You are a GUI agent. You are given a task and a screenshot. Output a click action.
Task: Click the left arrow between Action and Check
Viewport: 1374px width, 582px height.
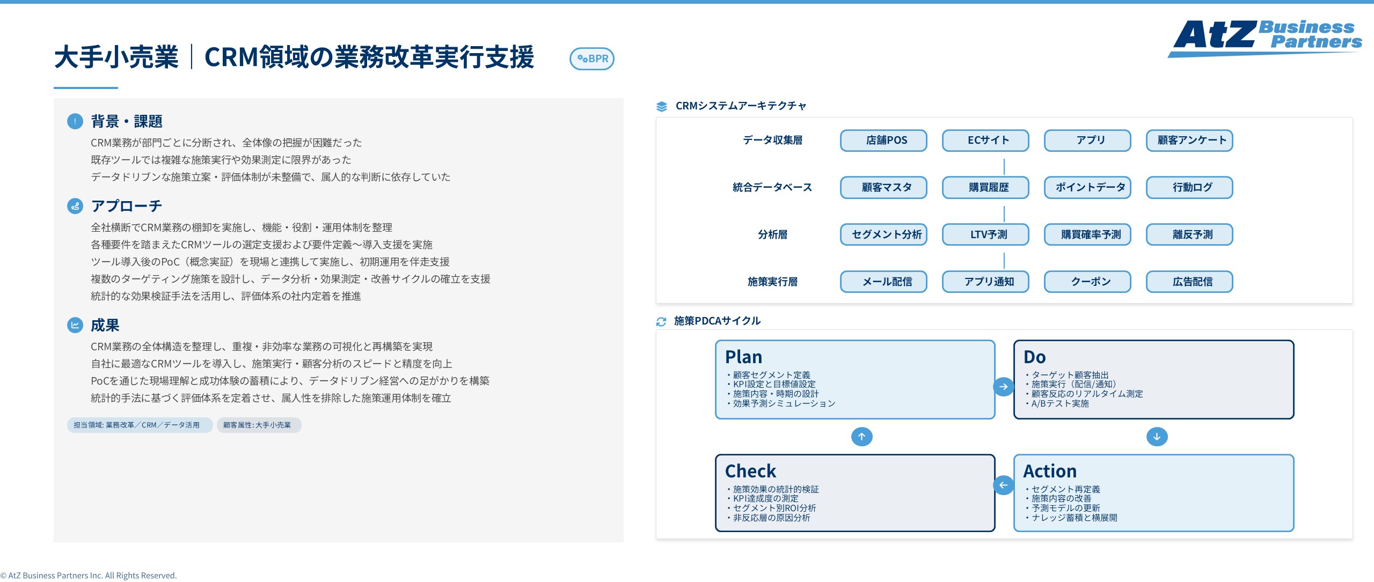click(1004, 485)
